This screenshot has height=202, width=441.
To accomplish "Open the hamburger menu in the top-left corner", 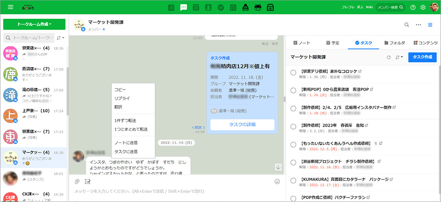I will [x=10, y=7].
